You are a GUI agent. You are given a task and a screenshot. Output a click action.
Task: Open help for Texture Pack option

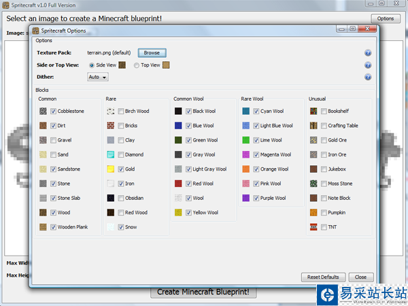tap(368, 53)
